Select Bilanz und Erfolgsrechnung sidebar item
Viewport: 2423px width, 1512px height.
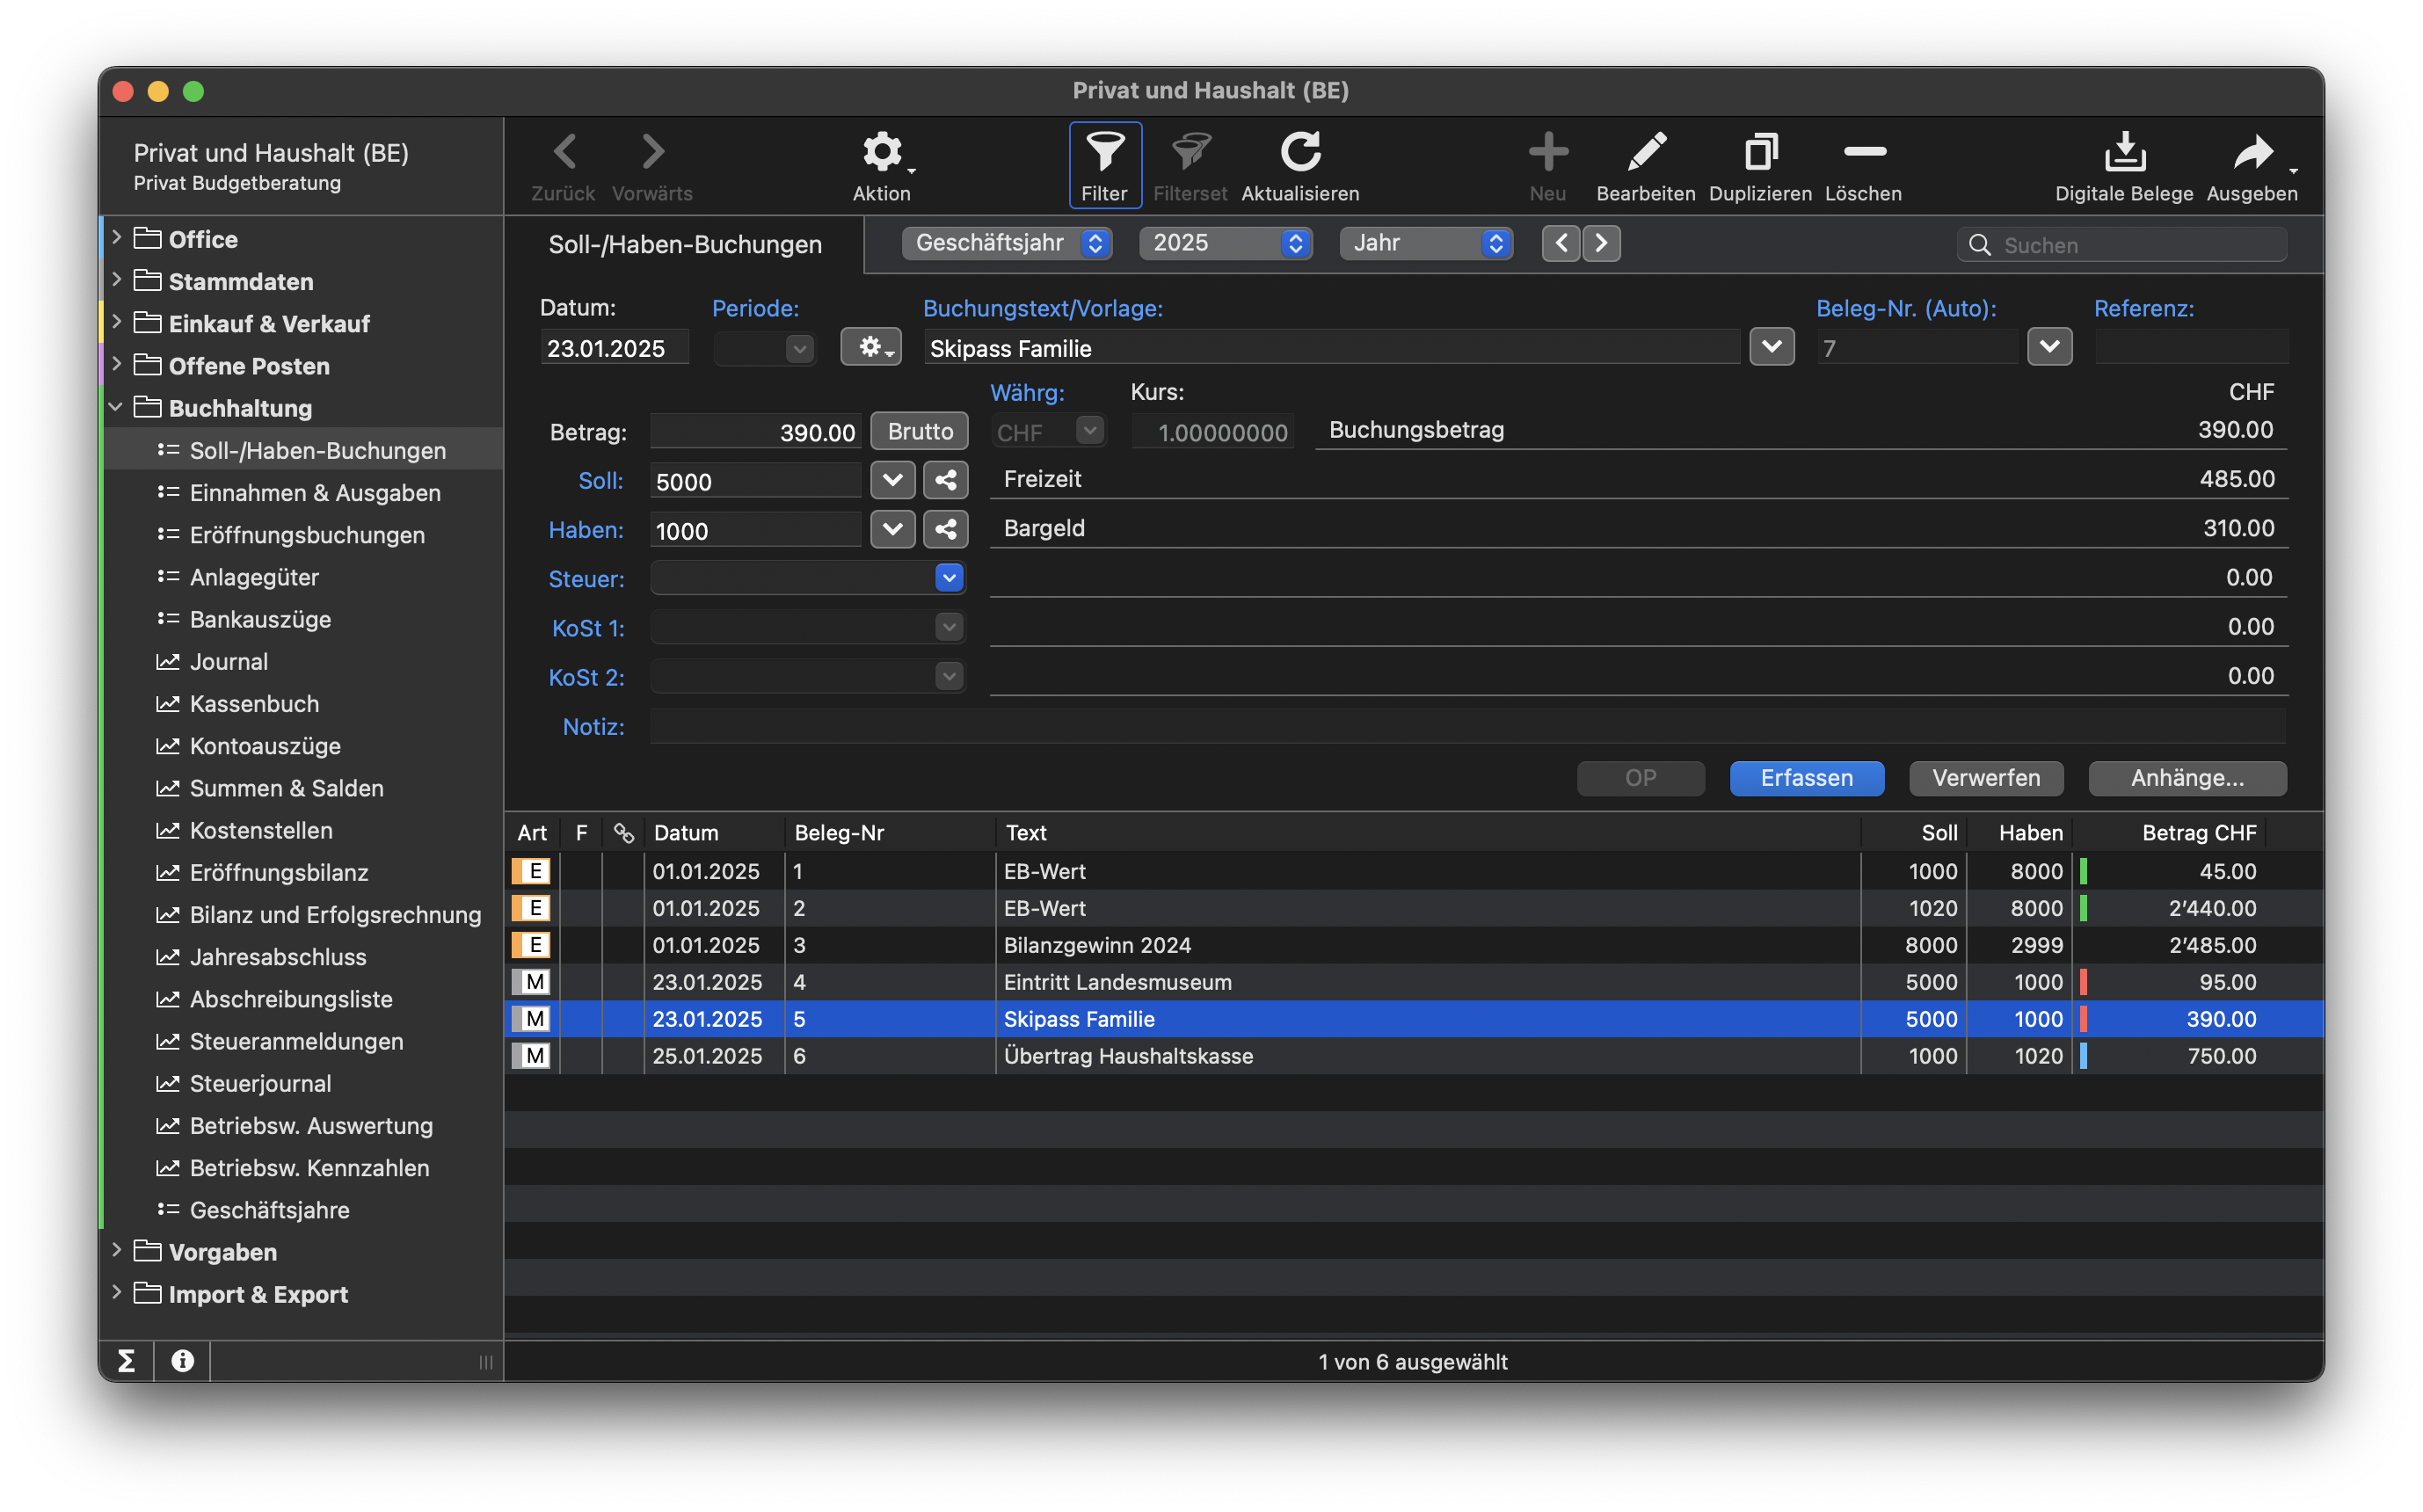335,915
